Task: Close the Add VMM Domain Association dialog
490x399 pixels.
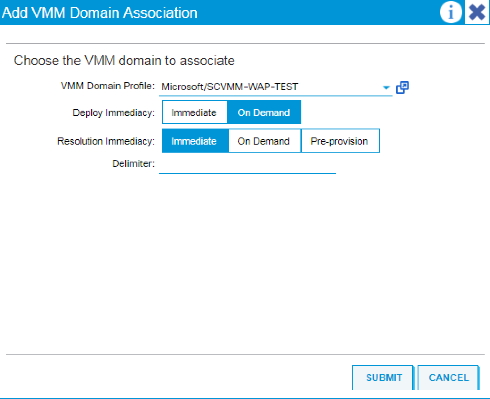Action: pos(476,12)
